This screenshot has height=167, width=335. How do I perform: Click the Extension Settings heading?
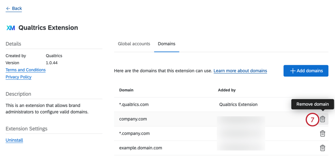tap(26, 128)
